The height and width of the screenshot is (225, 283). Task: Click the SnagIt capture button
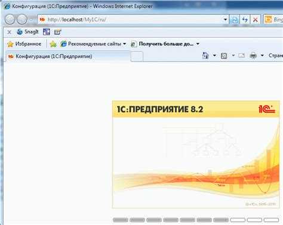point(27,32)
